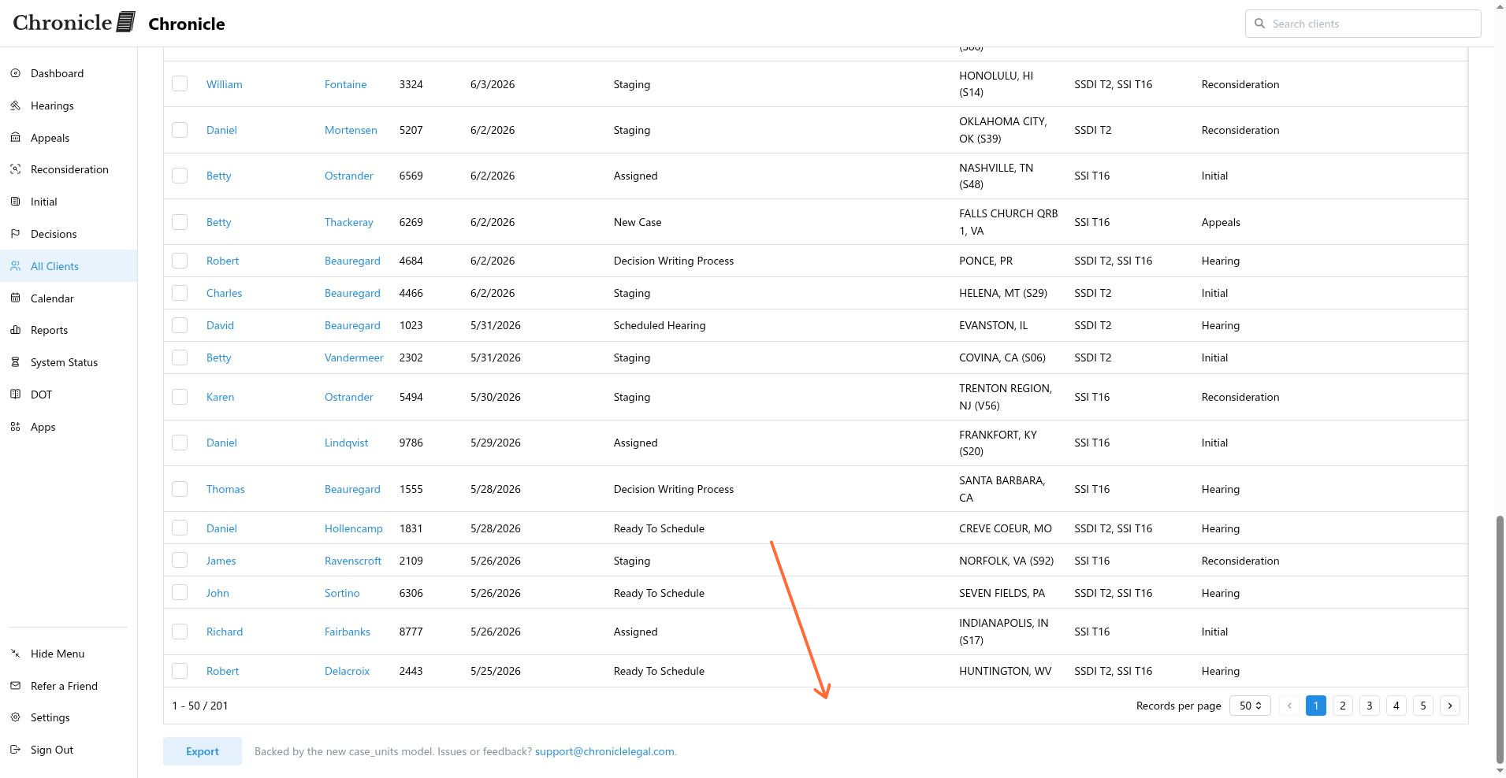Viewport: 1506px width, 778px height.
Task: Click the previous page arrow
Action: [1289, 706]
